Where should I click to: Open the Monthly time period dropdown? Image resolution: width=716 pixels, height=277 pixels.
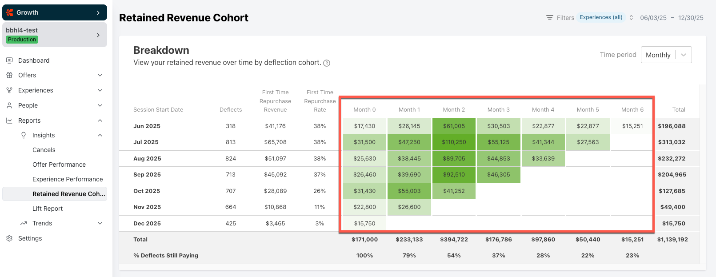pos(666,55)
